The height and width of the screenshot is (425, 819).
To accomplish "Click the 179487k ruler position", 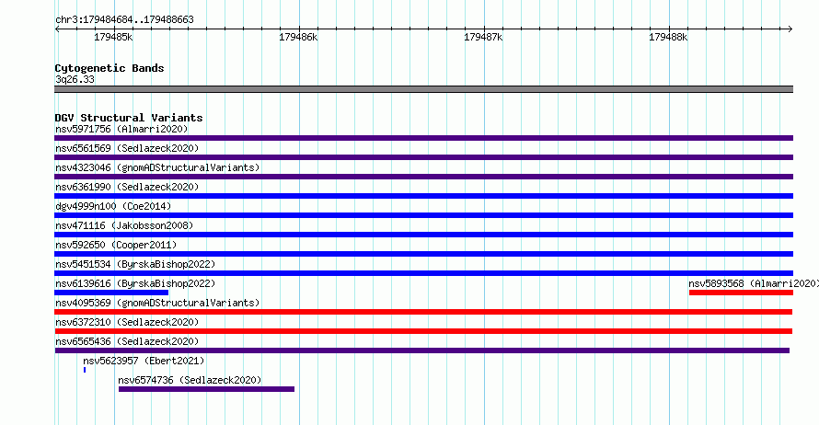I will tap(483, 37).
